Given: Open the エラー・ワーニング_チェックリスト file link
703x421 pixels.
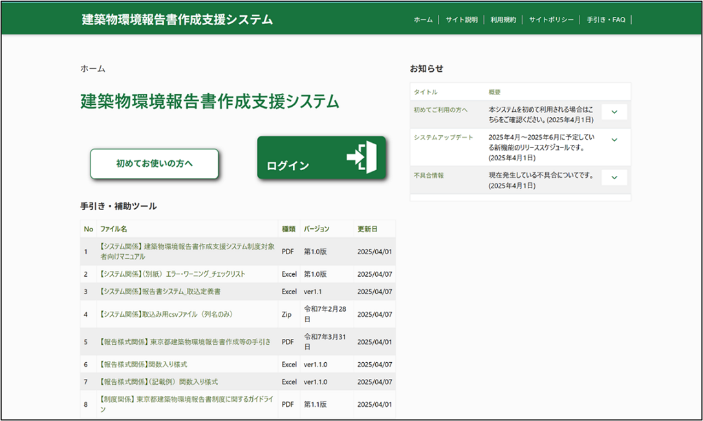Looking at the screenshot, I should 172,274.
